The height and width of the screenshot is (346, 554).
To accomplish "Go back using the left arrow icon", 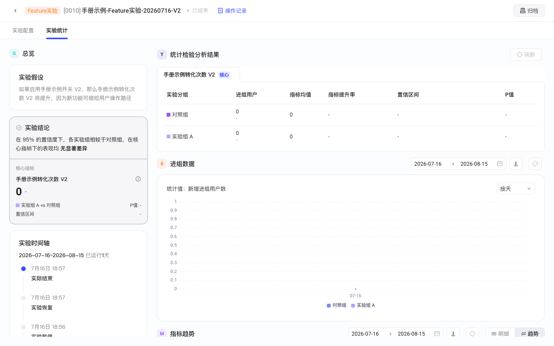I will coord(15,11).
